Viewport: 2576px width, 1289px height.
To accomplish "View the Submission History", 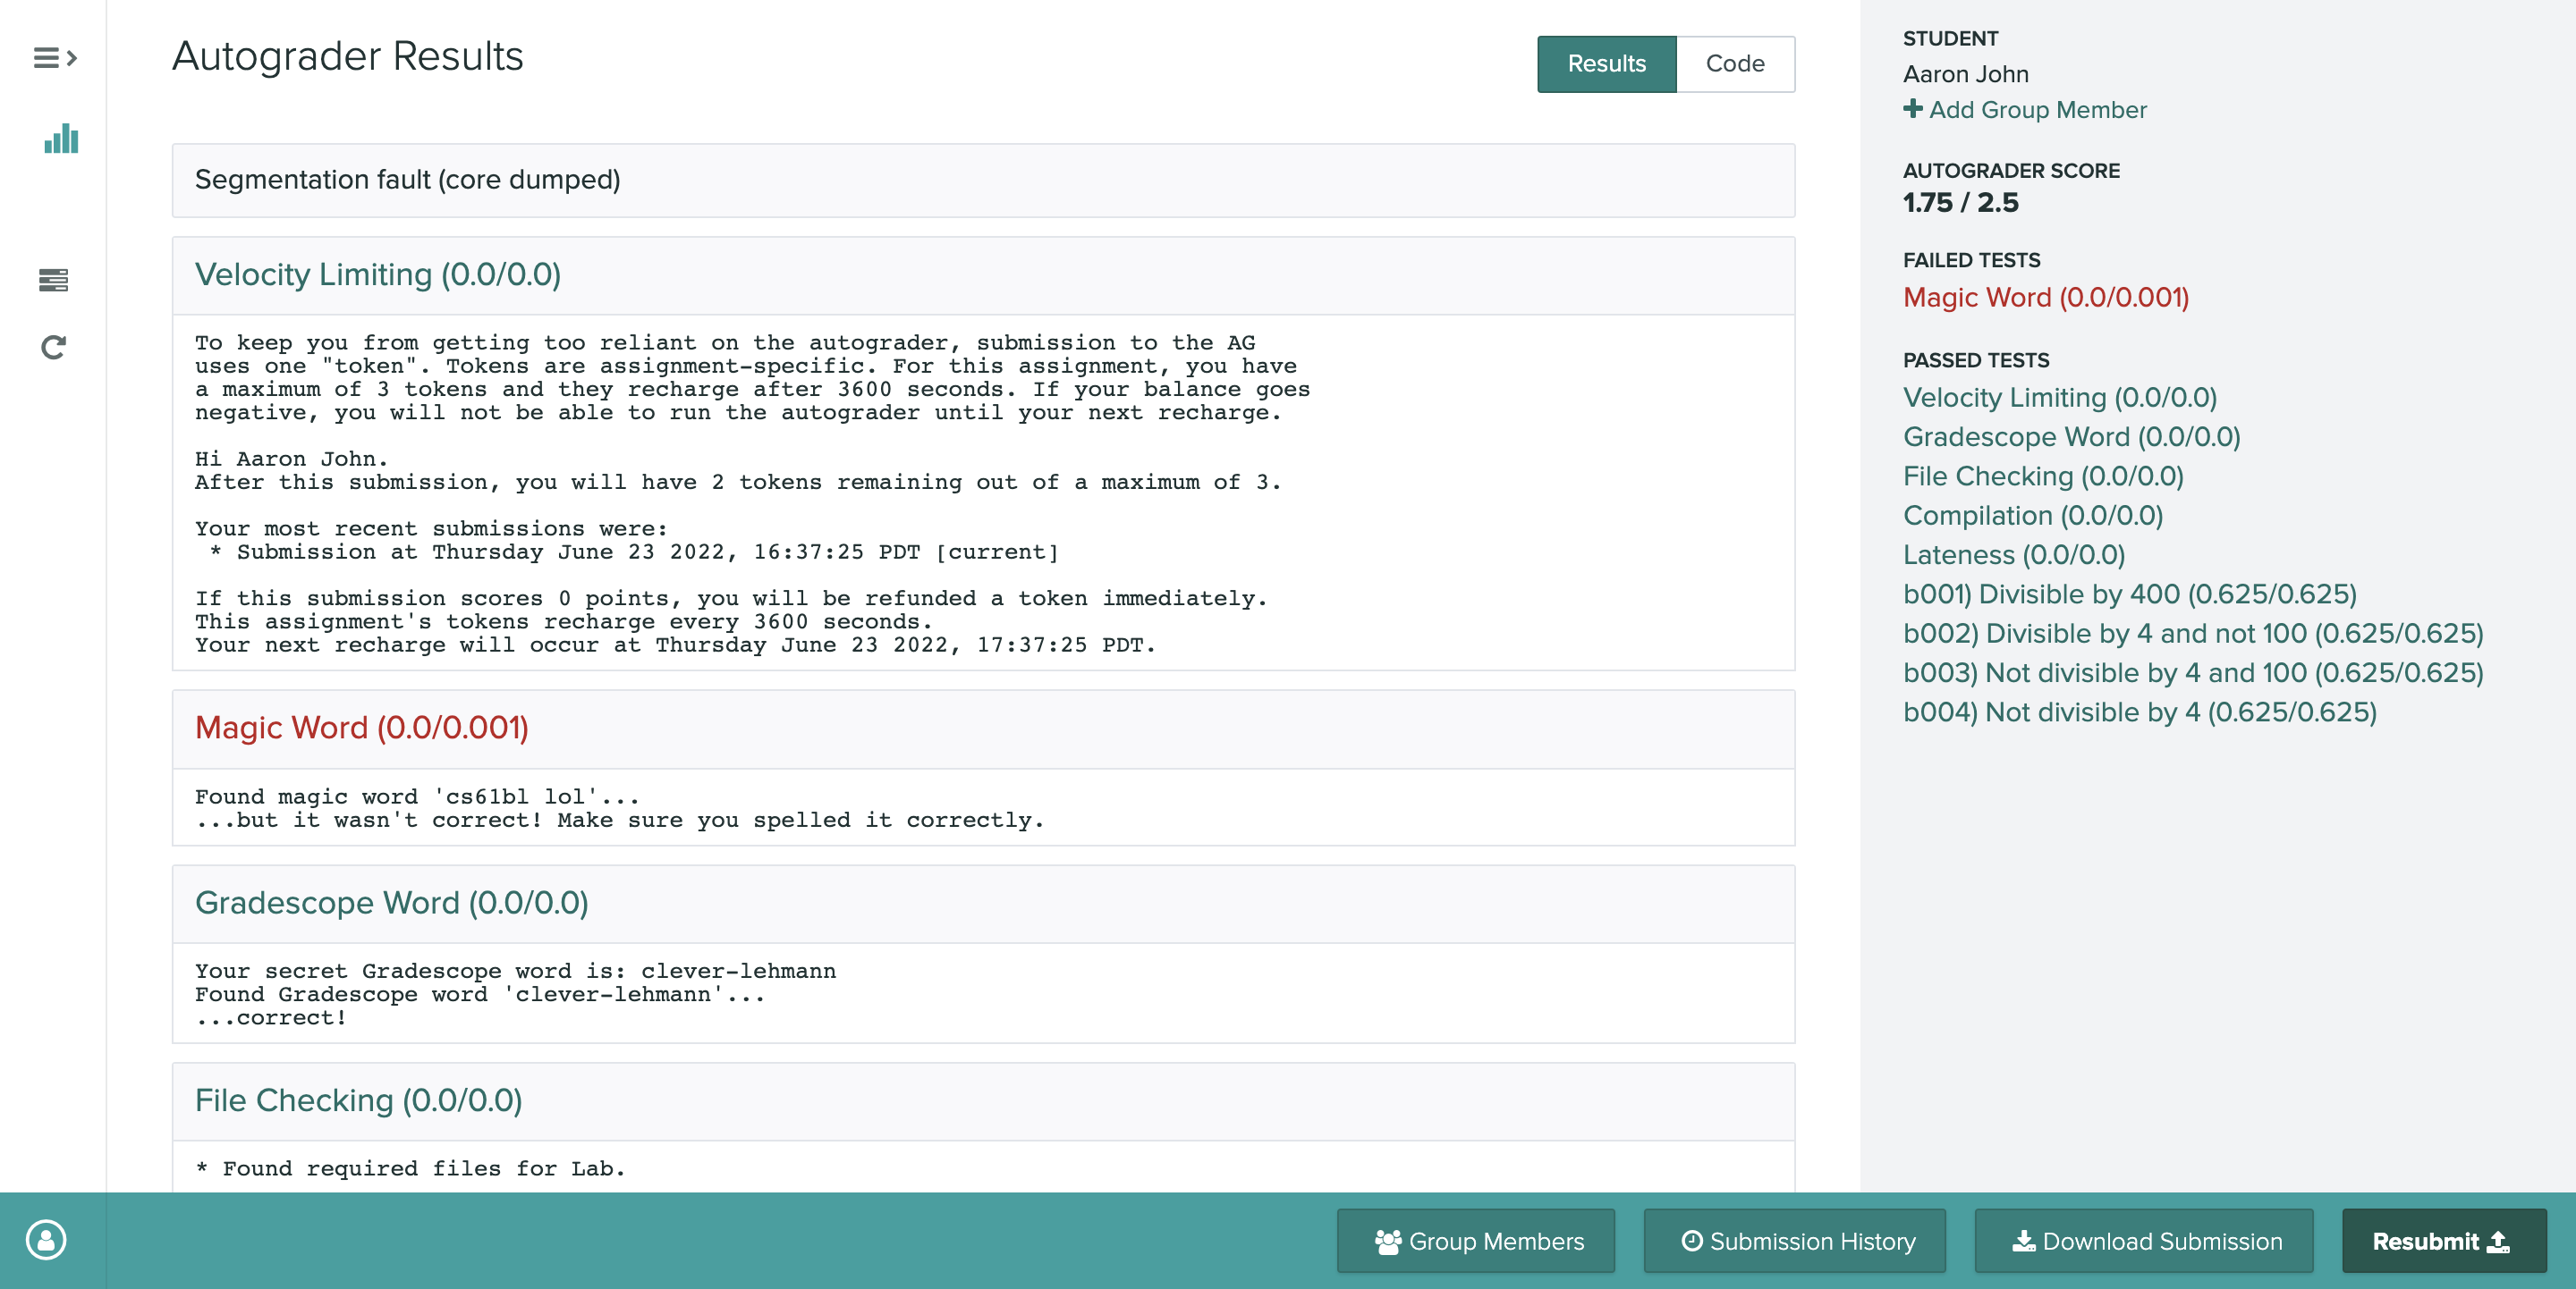I will pos(1795,1241).
